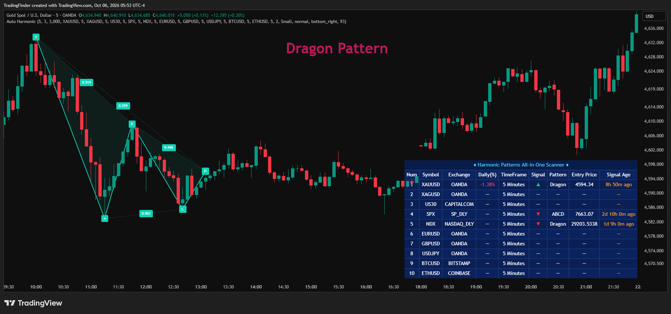The width and height of the screenshot is (671, 314).
Task: Click the XAUUSD symbol cell
Action: [431, 185]
